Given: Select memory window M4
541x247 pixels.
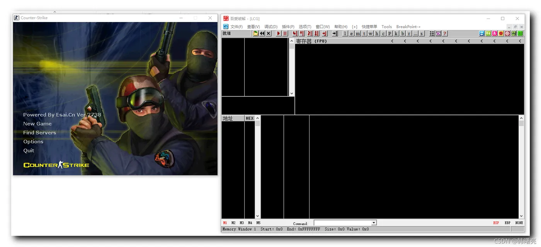Looking at the screenshot, I should coord(250,223).
